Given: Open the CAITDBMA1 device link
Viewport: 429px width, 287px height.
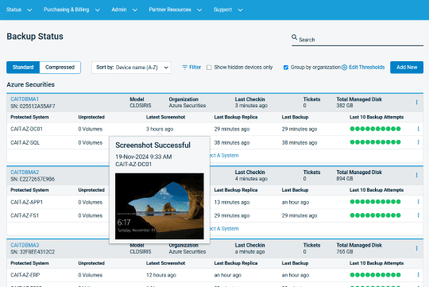Looking at the screenshot, I should pos(25,99).
